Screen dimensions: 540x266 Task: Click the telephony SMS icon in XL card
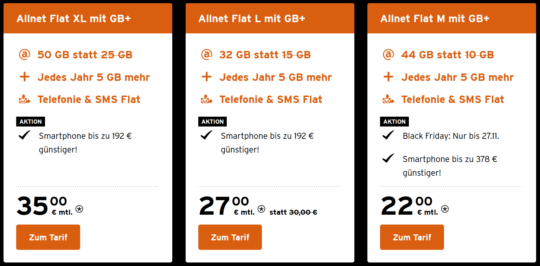coord(24,100)
